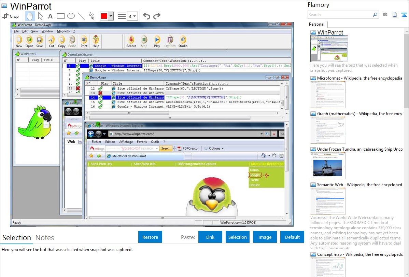
Task: Select the freehand scribble tool
Action: pyautogui.click(x=91, y=16)
